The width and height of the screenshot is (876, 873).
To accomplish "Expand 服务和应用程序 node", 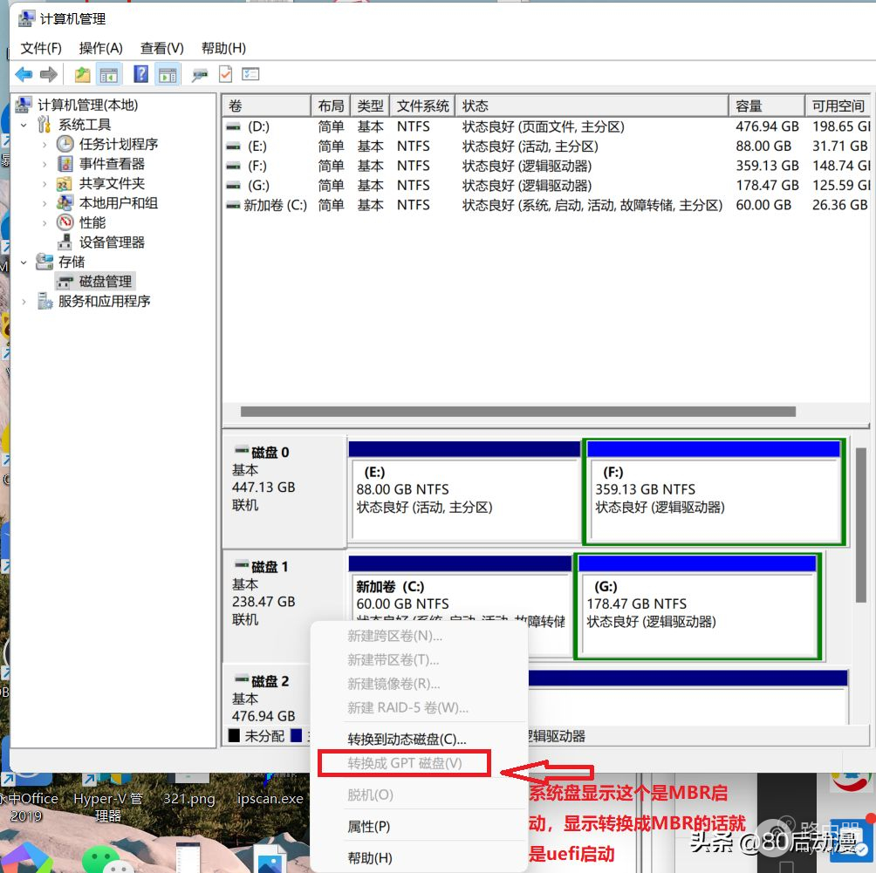I will coord(24,302).
